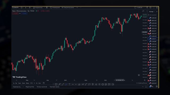Viewport: 170px width, 95px height.
Task: Select the brush drawing tool
Action: tap(79, 84)
